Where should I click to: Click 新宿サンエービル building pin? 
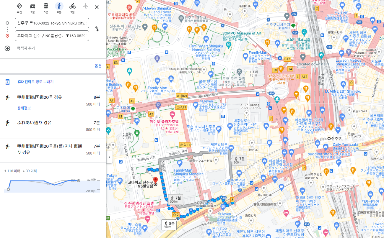click(216, 160)
